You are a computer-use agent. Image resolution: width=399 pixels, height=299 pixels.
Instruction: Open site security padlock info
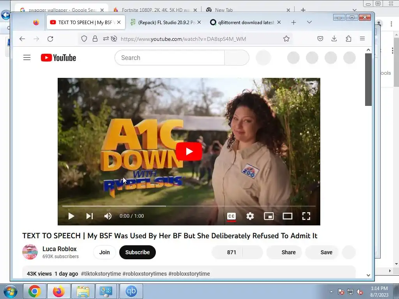click(95, 39)
